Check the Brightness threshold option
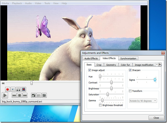167x123 pixels. pos(100,105)
